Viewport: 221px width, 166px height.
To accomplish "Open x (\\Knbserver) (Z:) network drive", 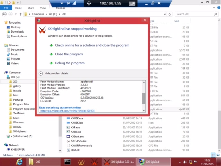I will 21,136.
